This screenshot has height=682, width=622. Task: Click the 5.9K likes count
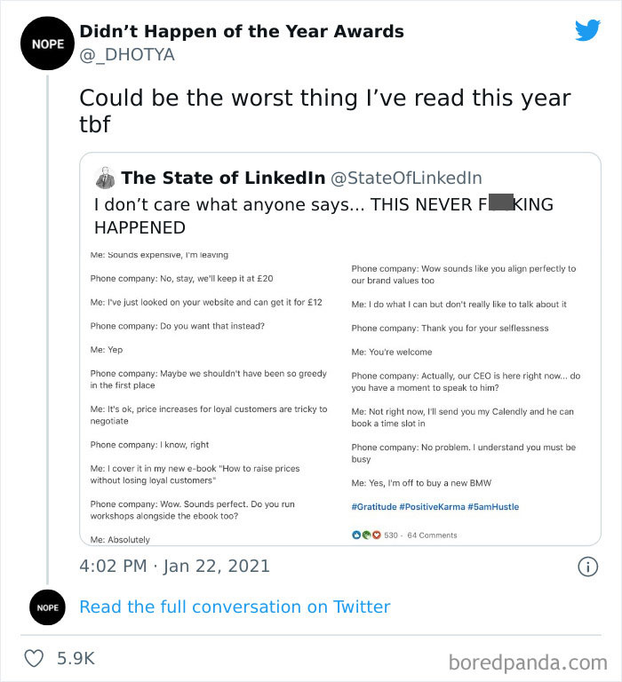[76, 658]
